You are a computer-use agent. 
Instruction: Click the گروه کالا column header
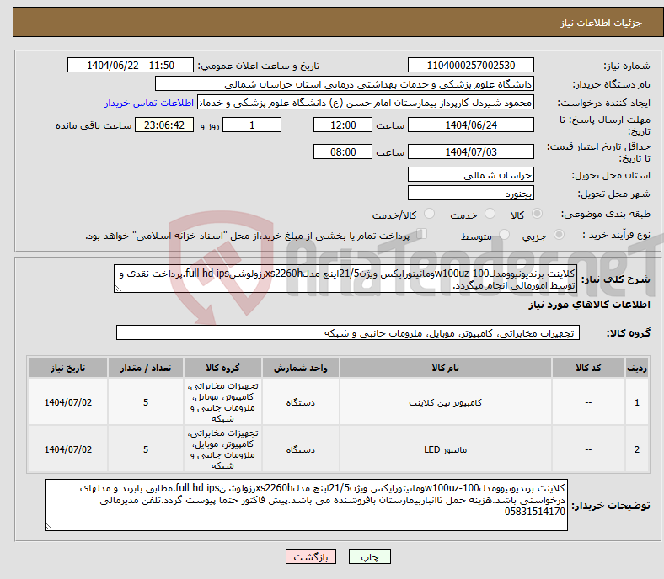coord(222,368)
